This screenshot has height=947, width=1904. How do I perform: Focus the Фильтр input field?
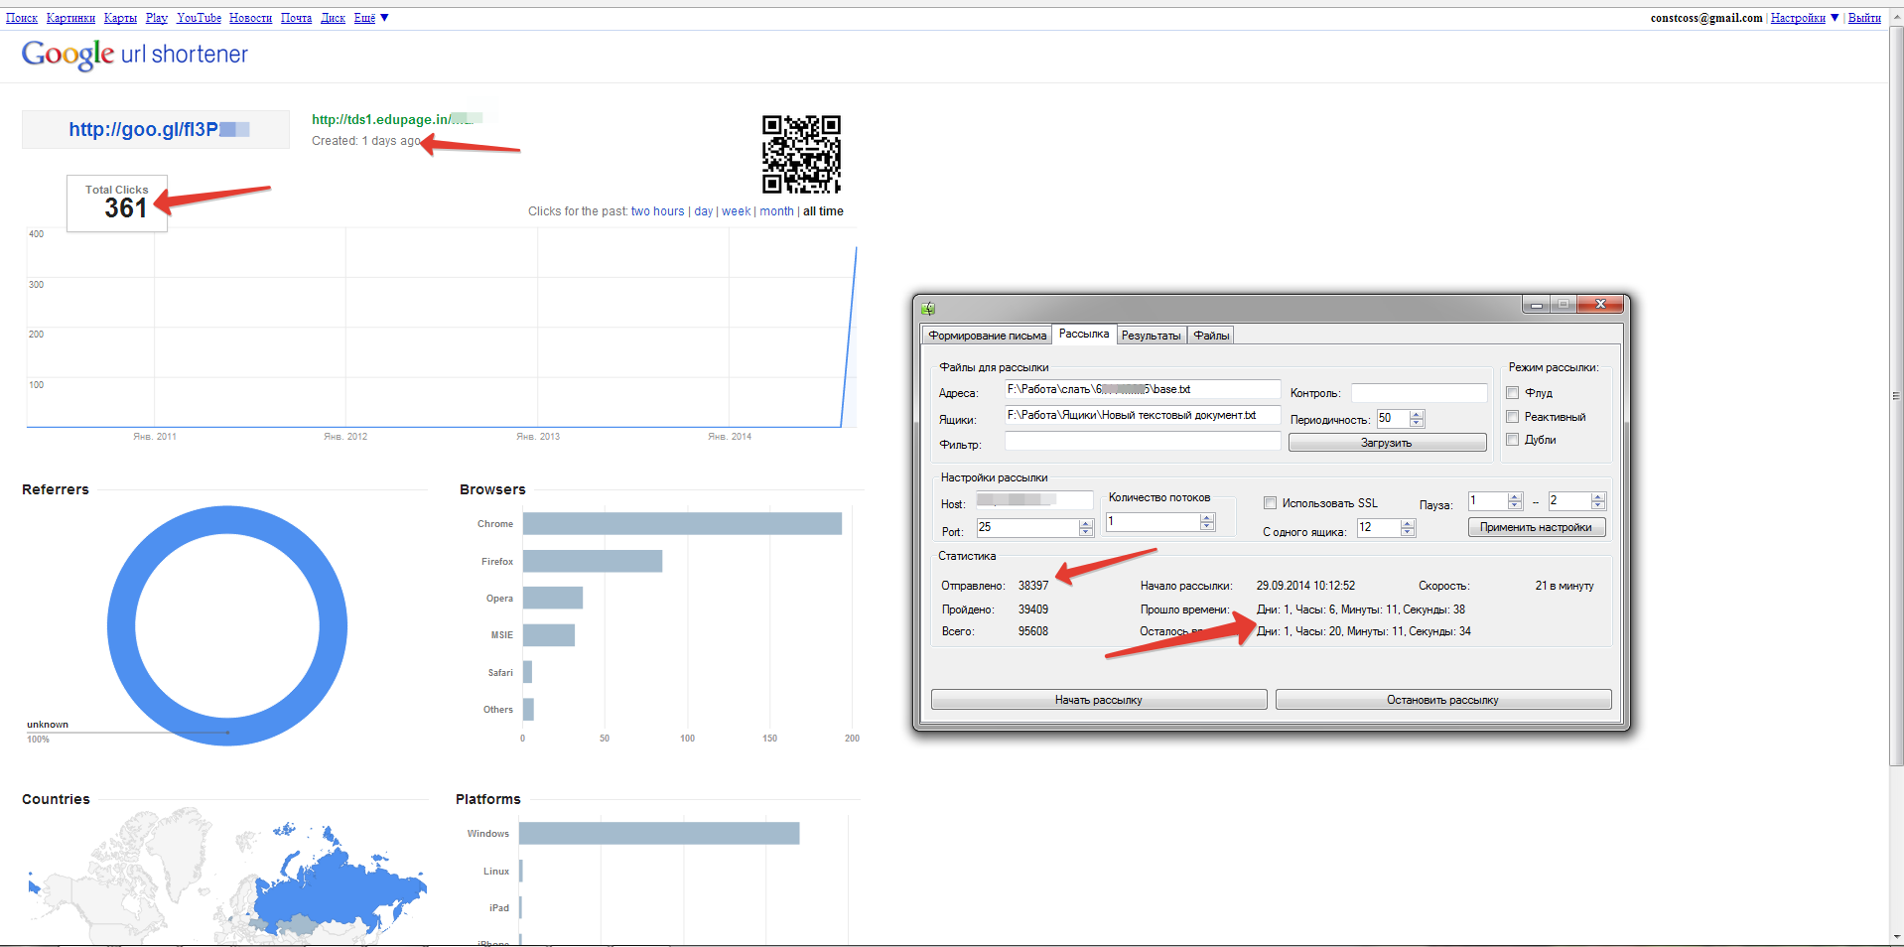click(1143, 441)
